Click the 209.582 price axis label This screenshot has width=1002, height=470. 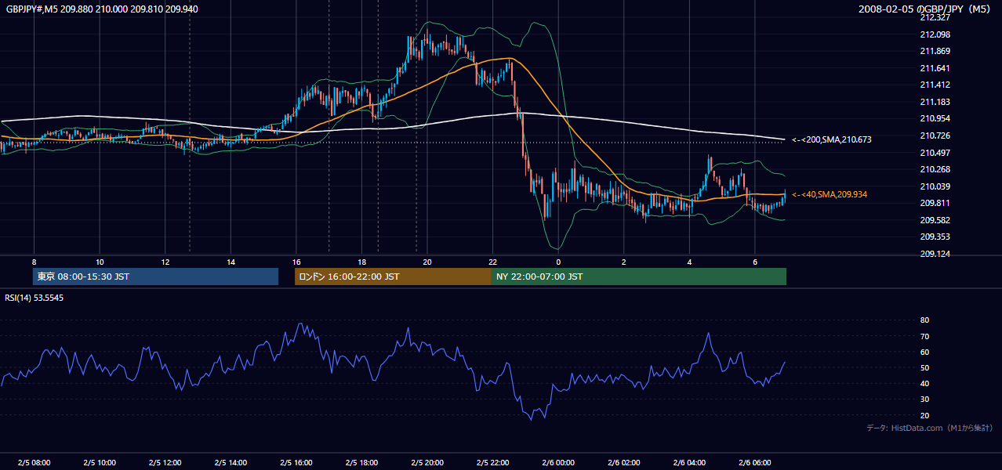pyautogui.click(x=935, y=220)
